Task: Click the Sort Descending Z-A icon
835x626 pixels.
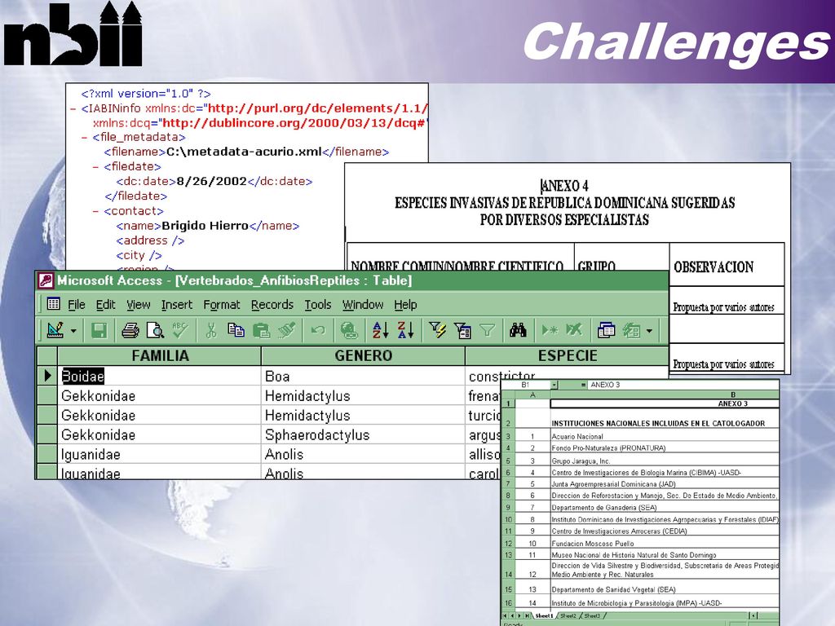Action: [x=406, y=331]
